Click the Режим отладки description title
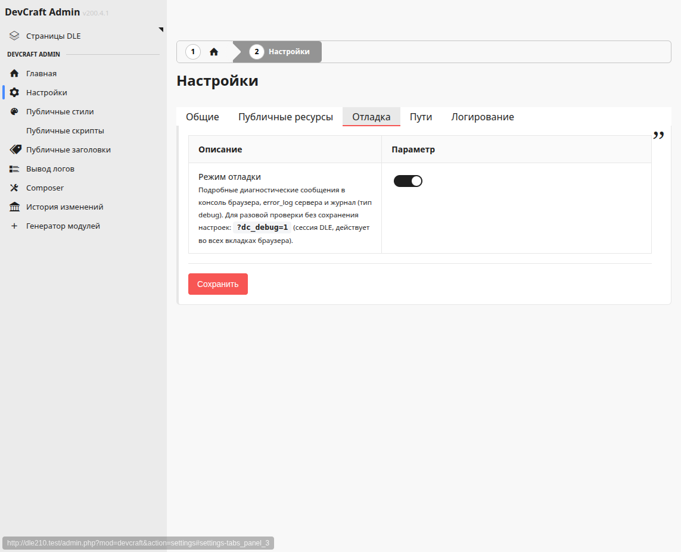 [x=230, y=177]
